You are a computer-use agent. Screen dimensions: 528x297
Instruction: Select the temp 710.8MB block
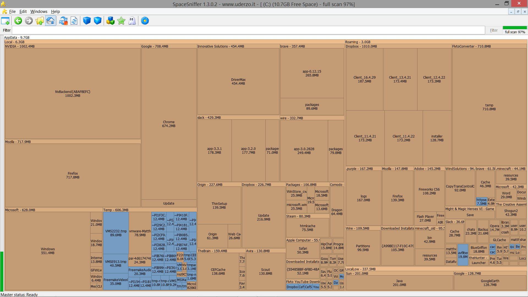coord(489,107)
